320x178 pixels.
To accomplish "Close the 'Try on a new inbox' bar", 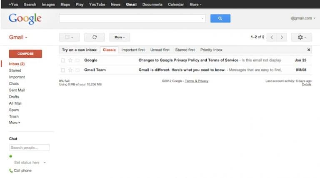I will 309,50.
